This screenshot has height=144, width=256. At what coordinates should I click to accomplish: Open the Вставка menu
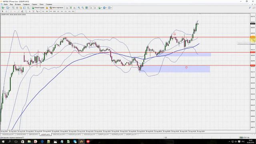(18, 4)
